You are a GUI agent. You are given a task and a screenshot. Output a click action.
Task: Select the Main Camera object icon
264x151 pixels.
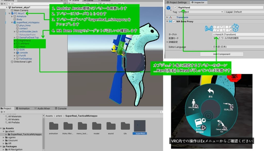click(12, 10)
